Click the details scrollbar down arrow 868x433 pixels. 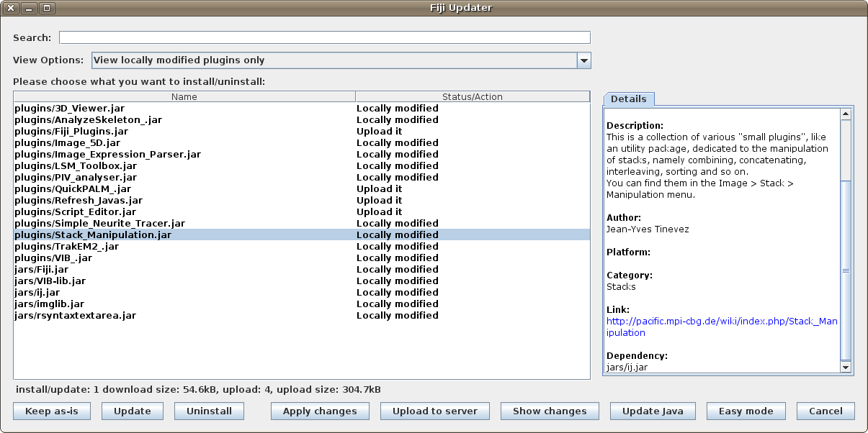point(846,368)
